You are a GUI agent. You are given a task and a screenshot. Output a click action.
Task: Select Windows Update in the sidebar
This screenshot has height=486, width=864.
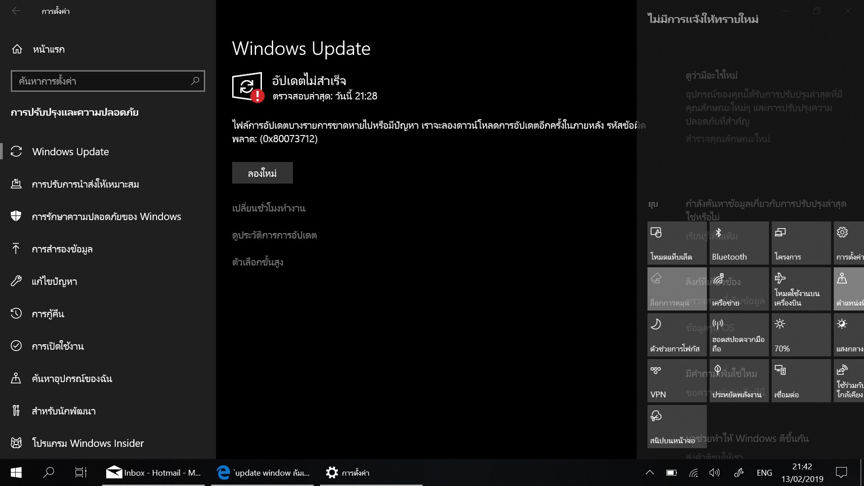[x=108, y=152]
